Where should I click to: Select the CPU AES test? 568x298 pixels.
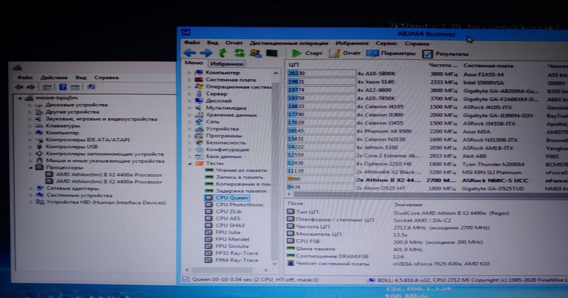pos(227,218)
